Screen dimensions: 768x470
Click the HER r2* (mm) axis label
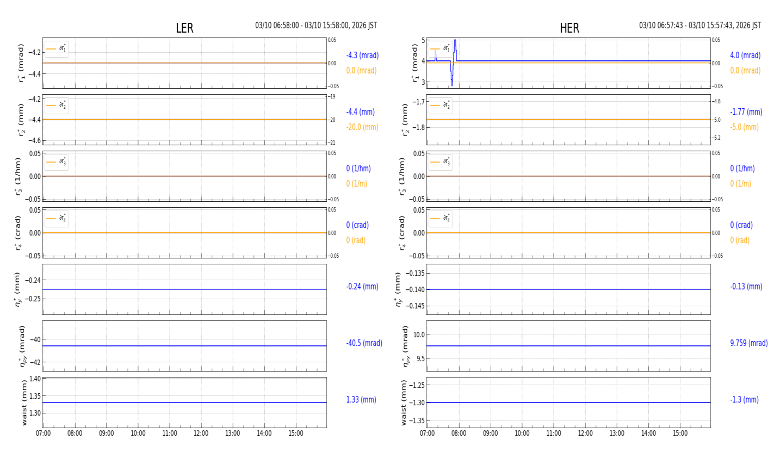405,120
